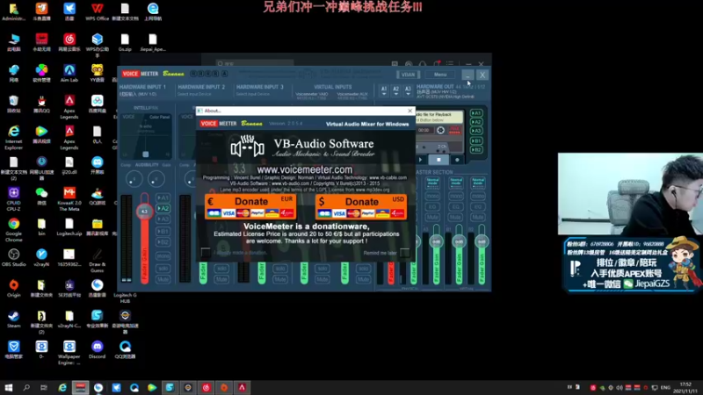
Task: Toggle B2 bus on Hardware Input 1 strip
Action: [163, 242]
